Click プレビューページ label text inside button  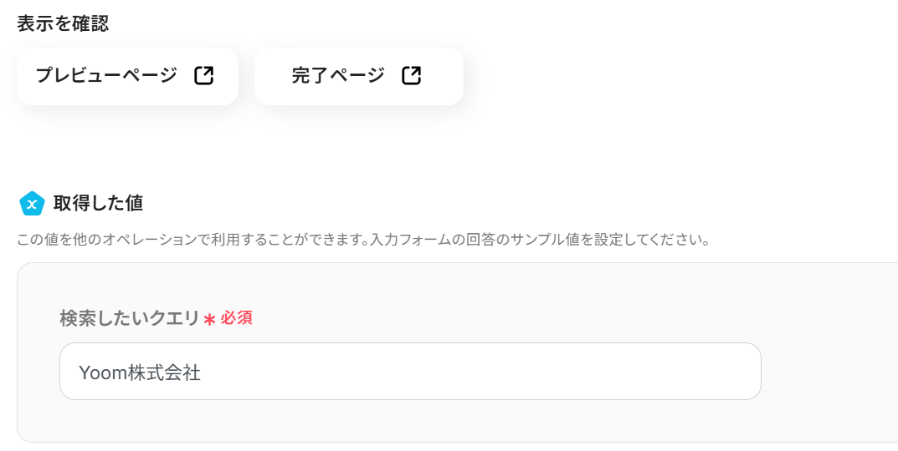pos(106,76)
